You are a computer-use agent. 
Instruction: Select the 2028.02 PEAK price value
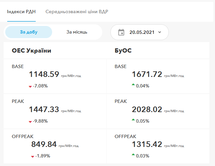[147, 109]
